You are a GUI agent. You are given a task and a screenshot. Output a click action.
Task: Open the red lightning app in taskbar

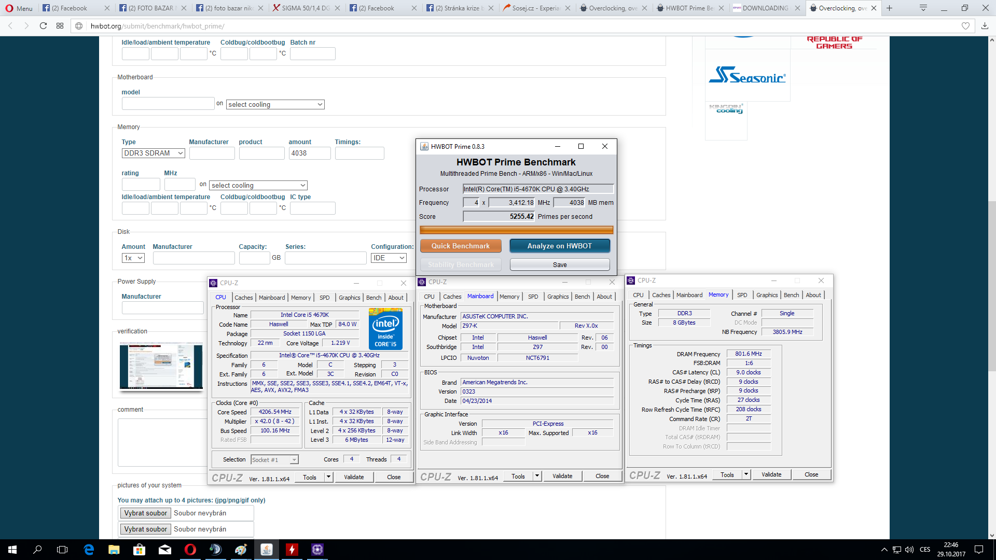(x=292, y=550)
